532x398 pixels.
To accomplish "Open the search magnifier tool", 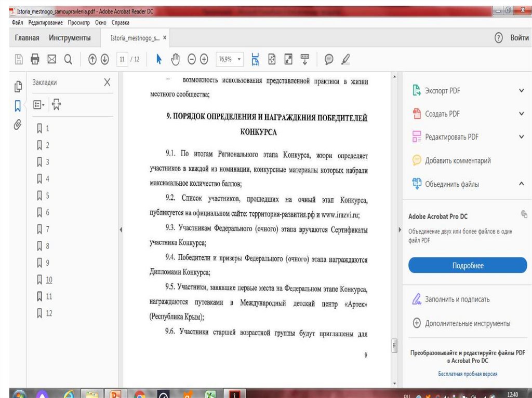I will (68, 60).
